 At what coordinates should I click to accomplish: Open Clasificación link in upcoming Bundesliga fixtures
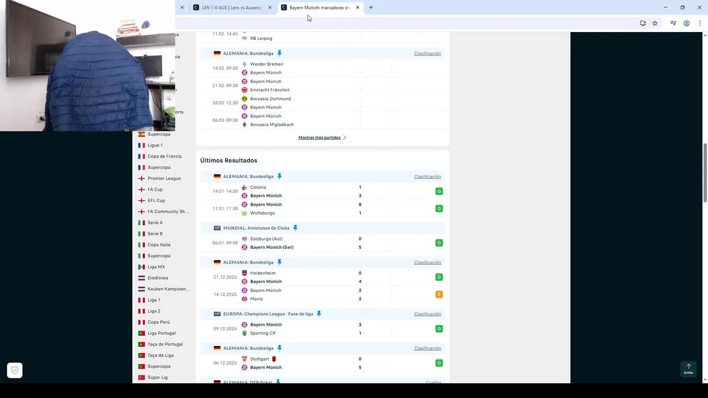(428, 54)
